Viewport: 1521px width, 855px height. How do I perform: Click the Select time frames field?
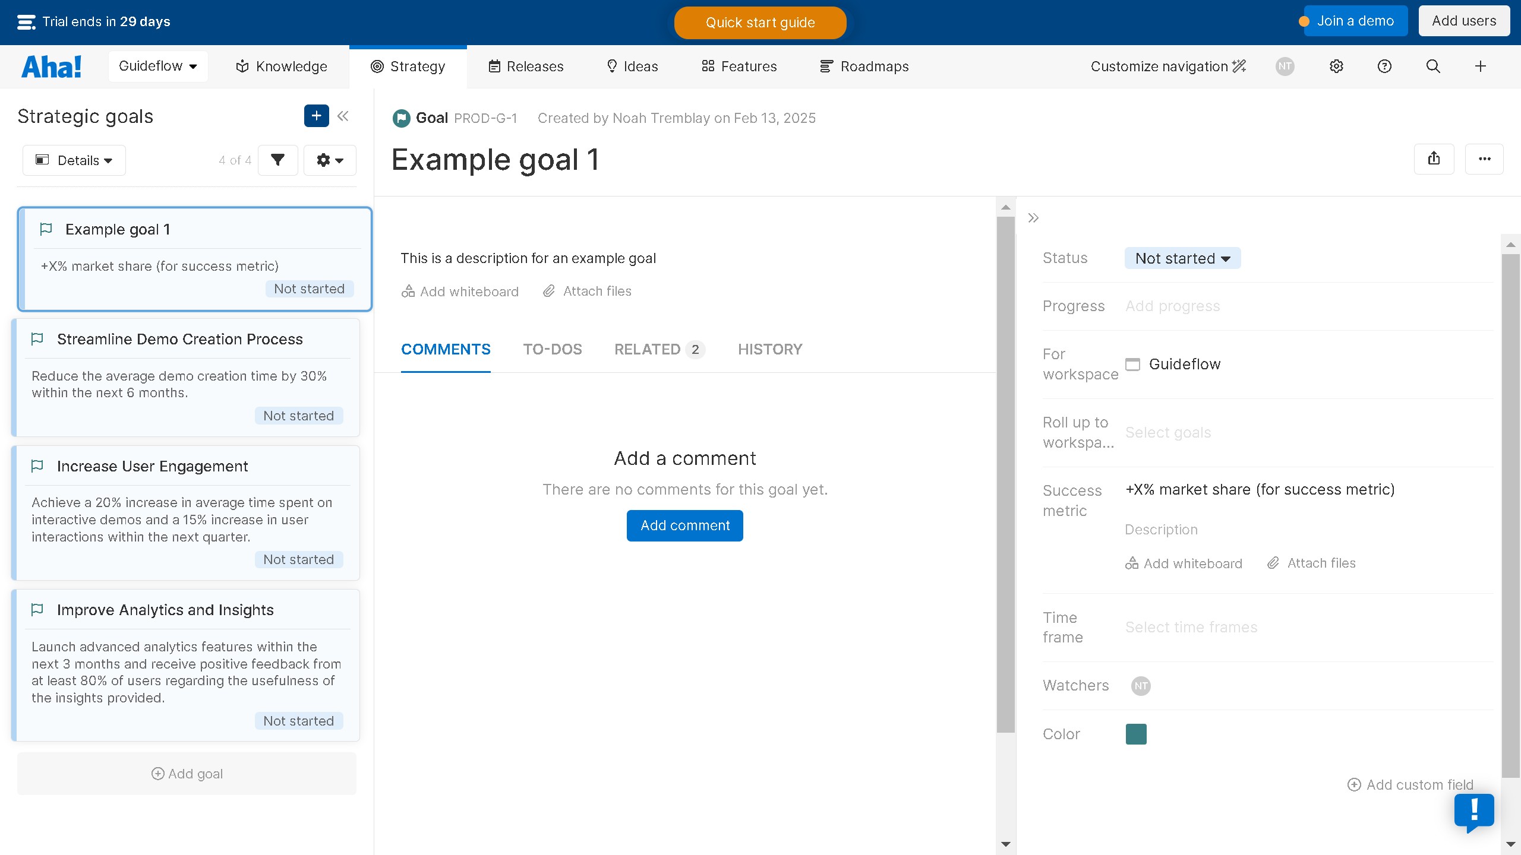click(x=1191, y=627)
